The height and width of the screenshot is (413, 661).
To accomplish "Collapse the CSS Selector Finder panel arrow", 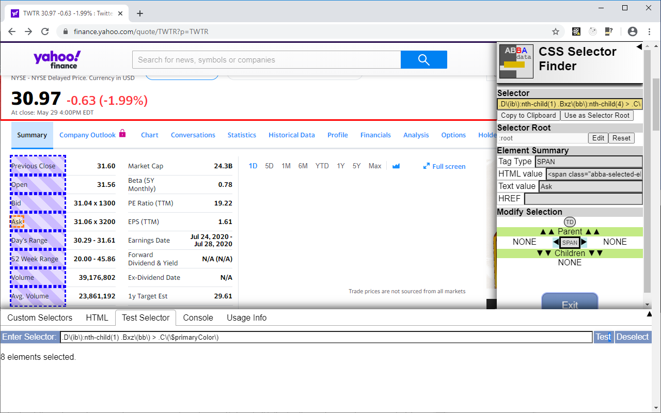I will click(639, 47).
